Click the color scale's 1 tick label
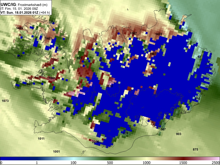This screenshot has height=165, width=220. coord(37,163)
